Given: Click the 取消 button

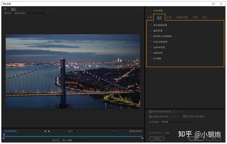Looking at the screenshot, I should pyautogui.click(x=213, y=139).
